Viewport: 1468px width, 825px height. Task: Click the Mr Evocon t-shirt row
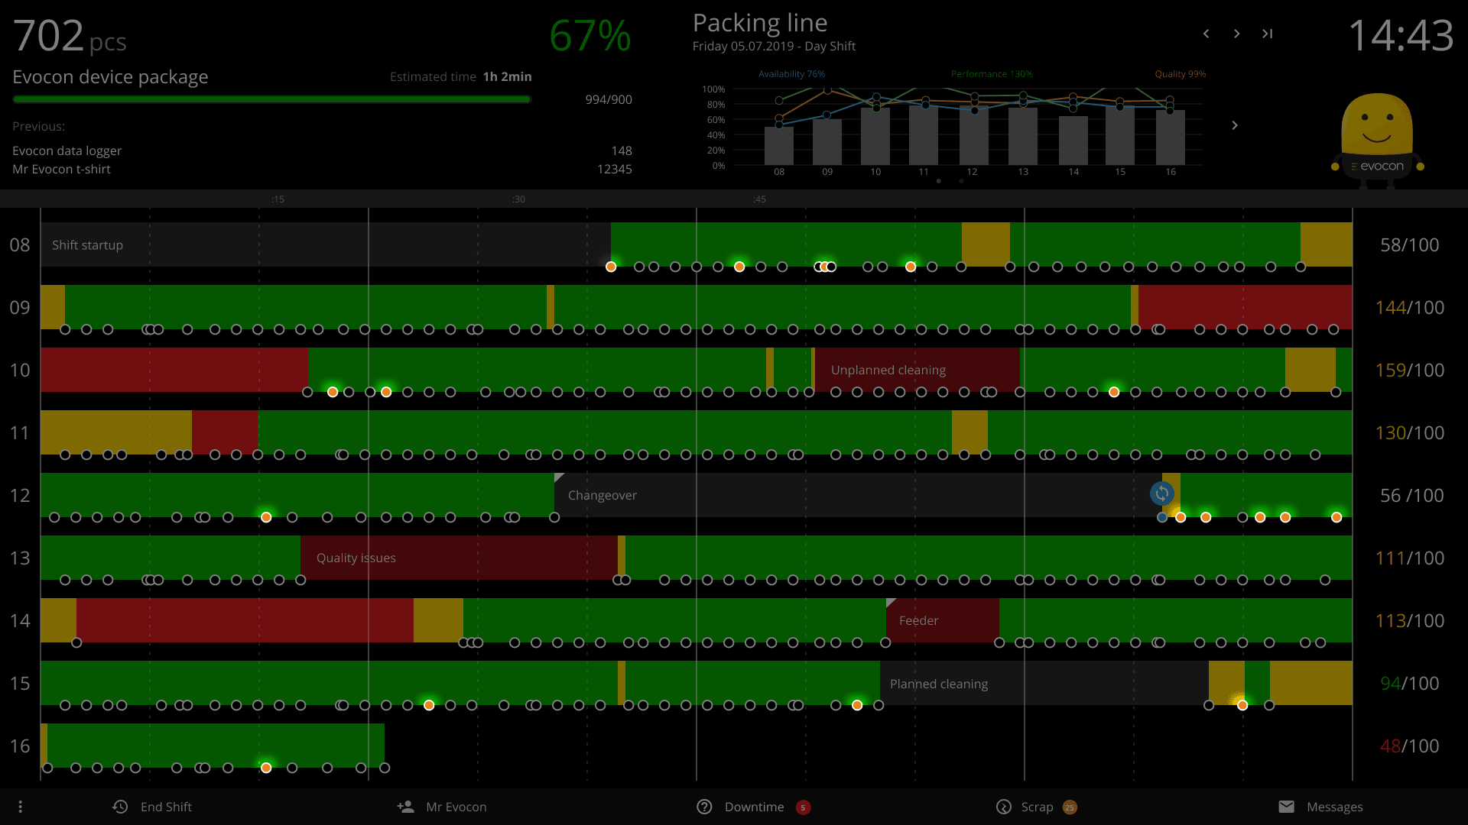coord(322,169)
